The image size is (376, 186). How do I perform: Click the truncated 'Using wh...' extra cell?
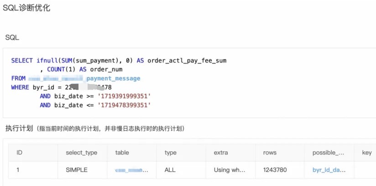tap(230, 170)
